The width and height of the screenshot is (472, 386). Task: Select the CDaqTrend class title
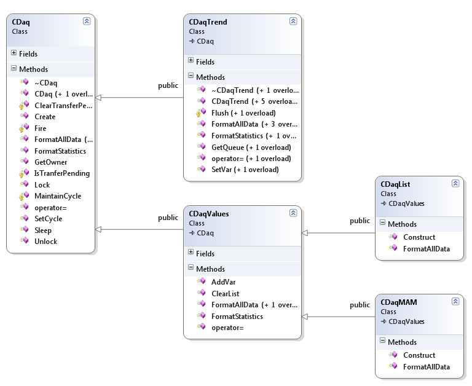[208, 22]
